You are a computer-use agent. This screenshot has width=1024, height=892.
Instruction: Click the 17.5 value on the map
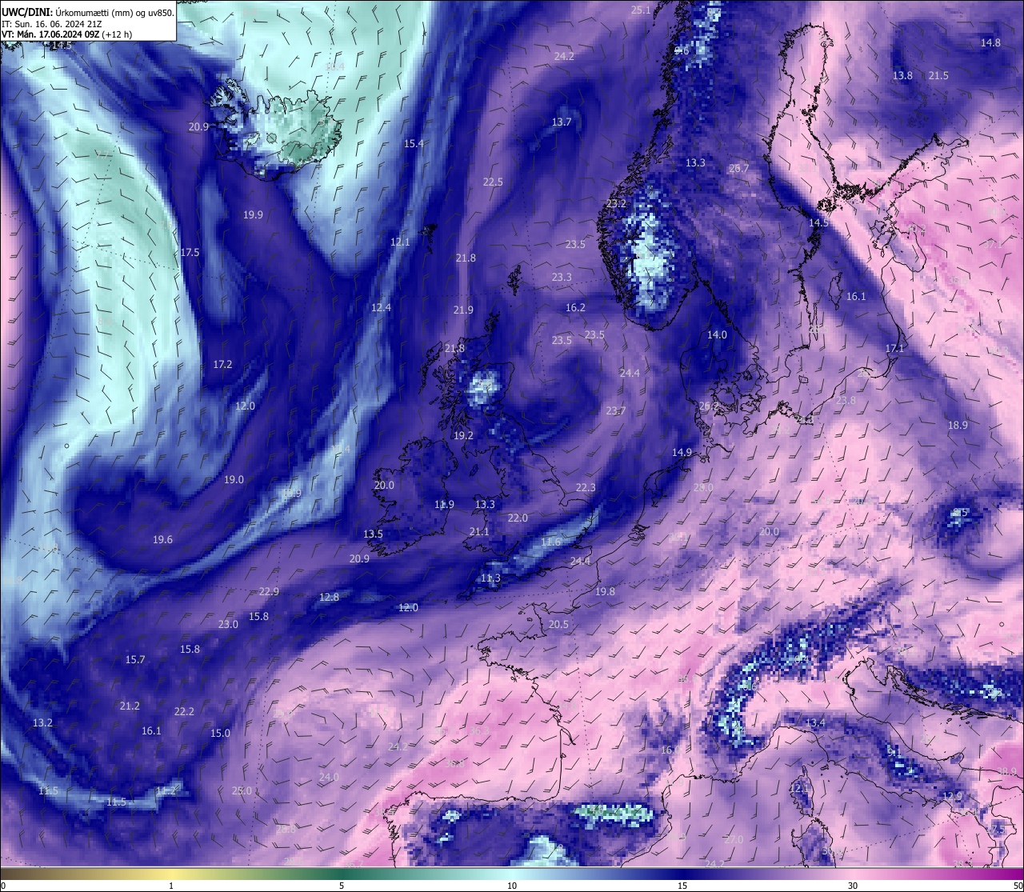click(190, 252)
